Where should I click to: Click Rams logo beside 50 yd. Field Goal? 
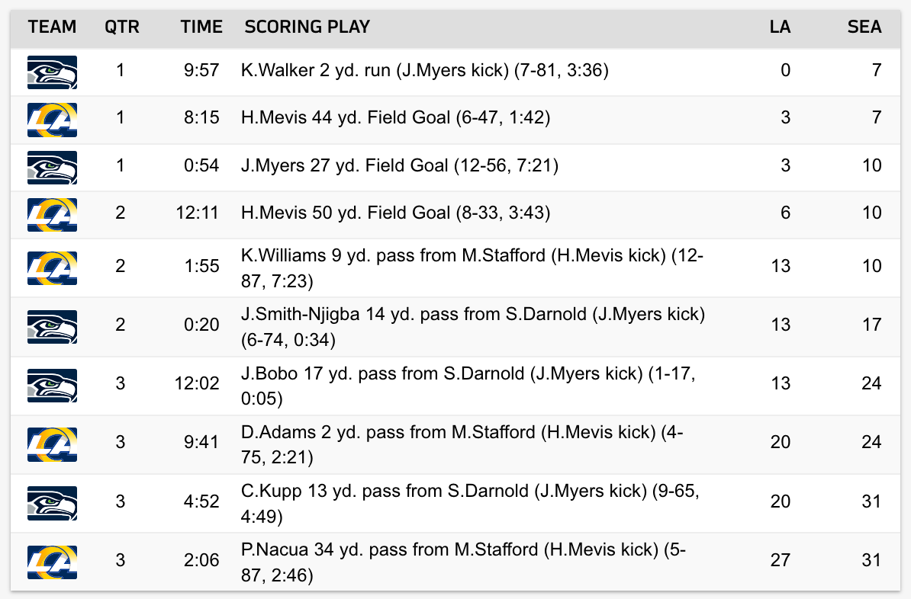pyautogui.click(x=53, y=215)
